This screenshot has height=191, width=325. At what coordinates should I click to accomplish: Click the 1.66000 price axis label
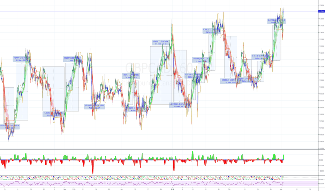(x=322, y=141)
